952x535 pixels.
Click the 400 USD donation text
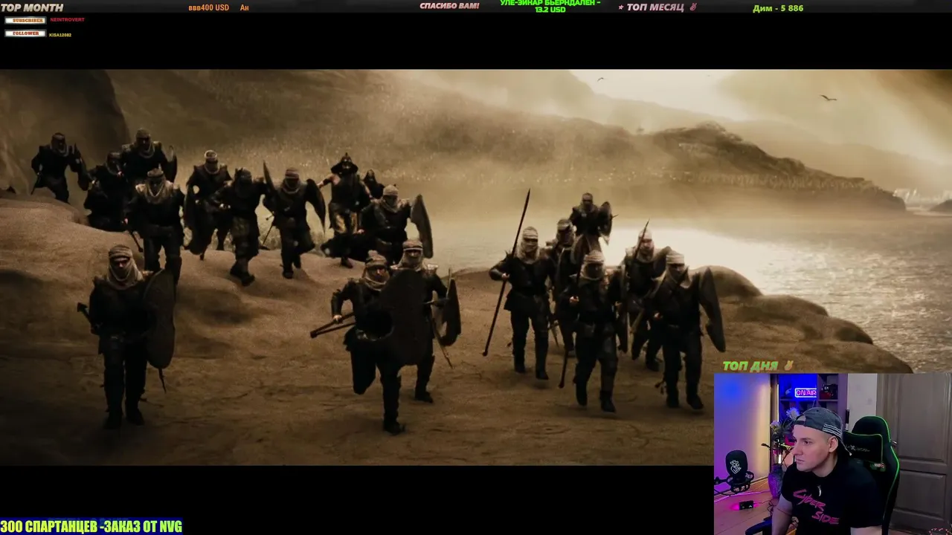click(x=208, y=7)
